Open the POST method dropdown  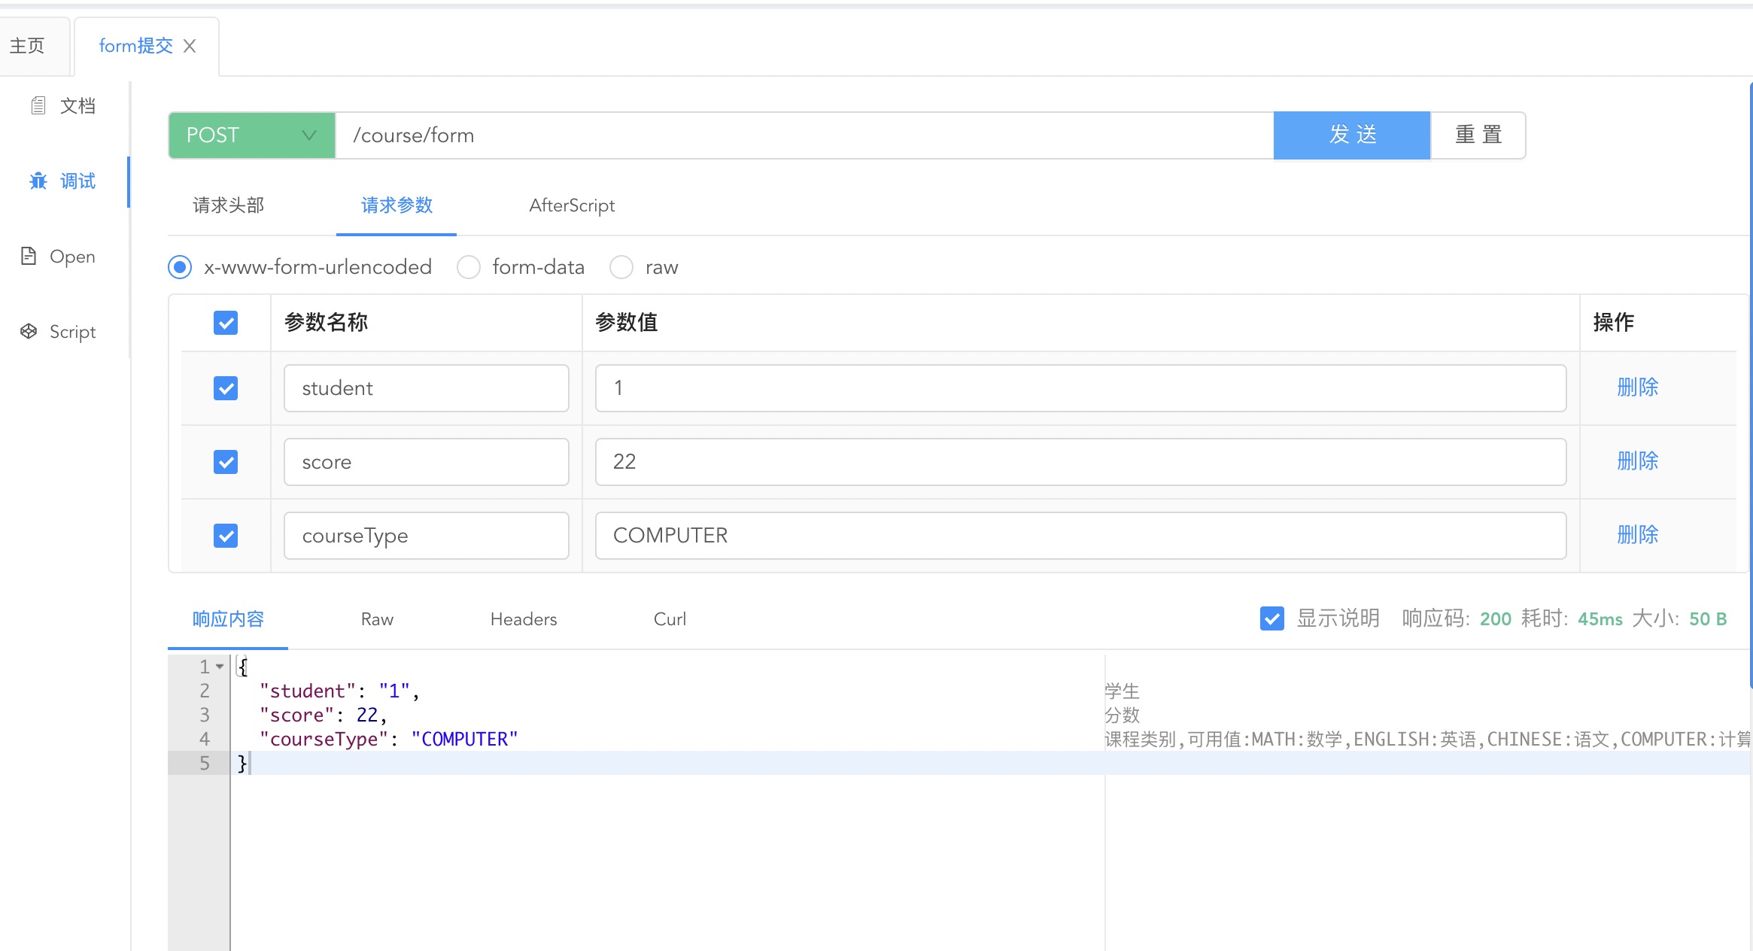[251, 135]
